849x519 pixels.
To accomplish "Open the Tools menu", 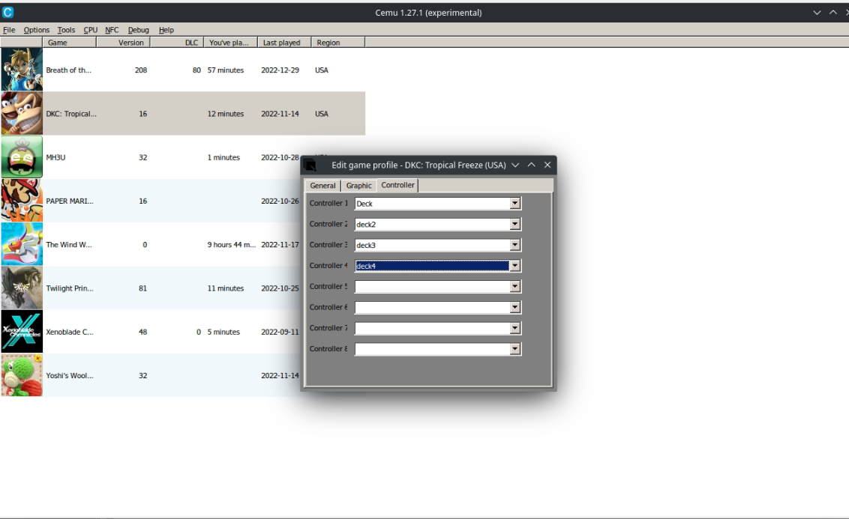I will pos(66,30).
